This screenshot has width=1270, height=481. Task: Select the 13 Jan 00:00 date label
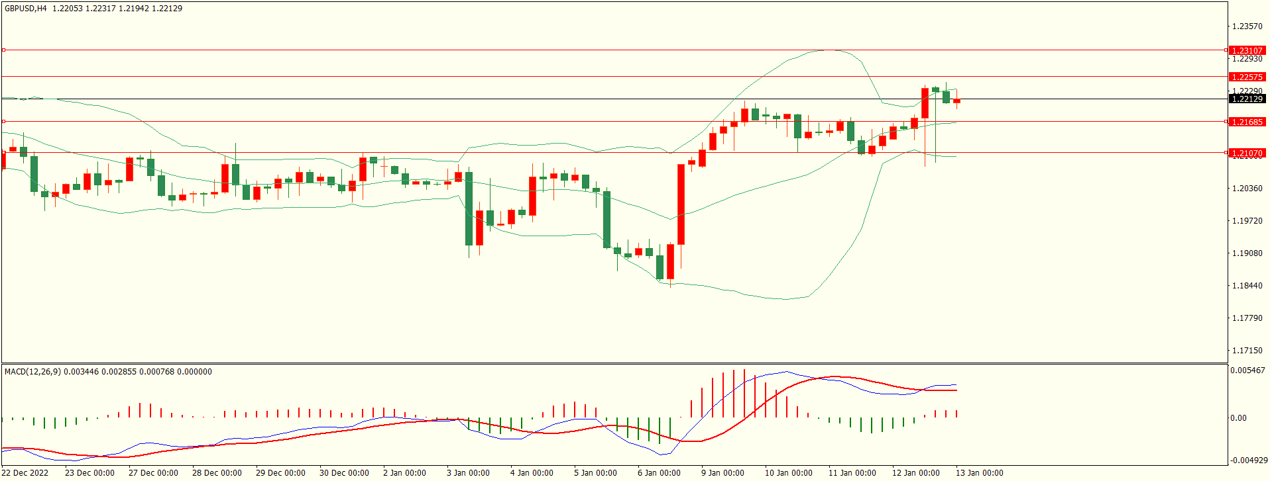click(979, 472)
